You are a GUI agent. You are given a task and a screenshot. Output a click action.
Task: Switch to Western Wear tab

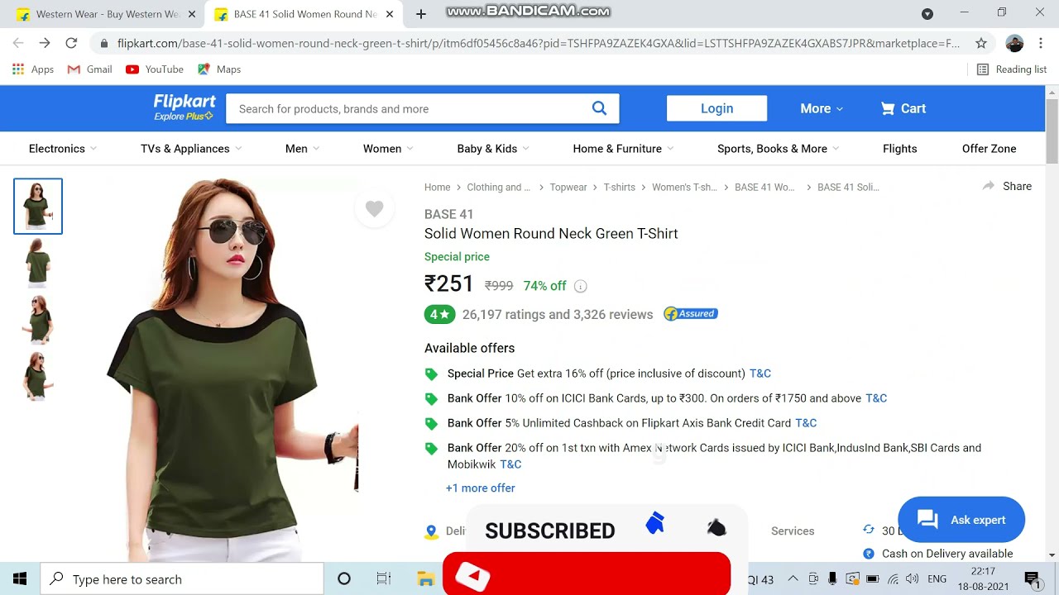coord(107,14)
